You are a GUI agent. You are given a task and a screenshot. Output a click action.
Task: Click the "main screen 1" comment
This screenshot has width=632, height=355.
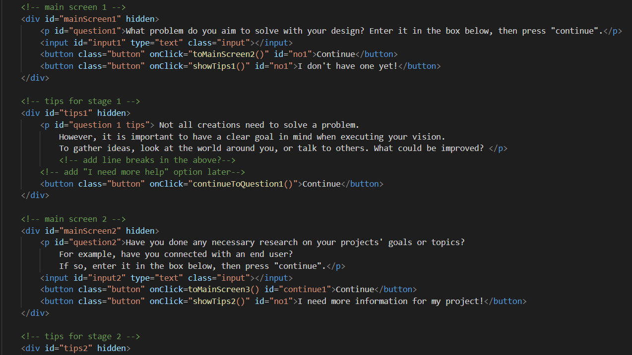(73, 7)
